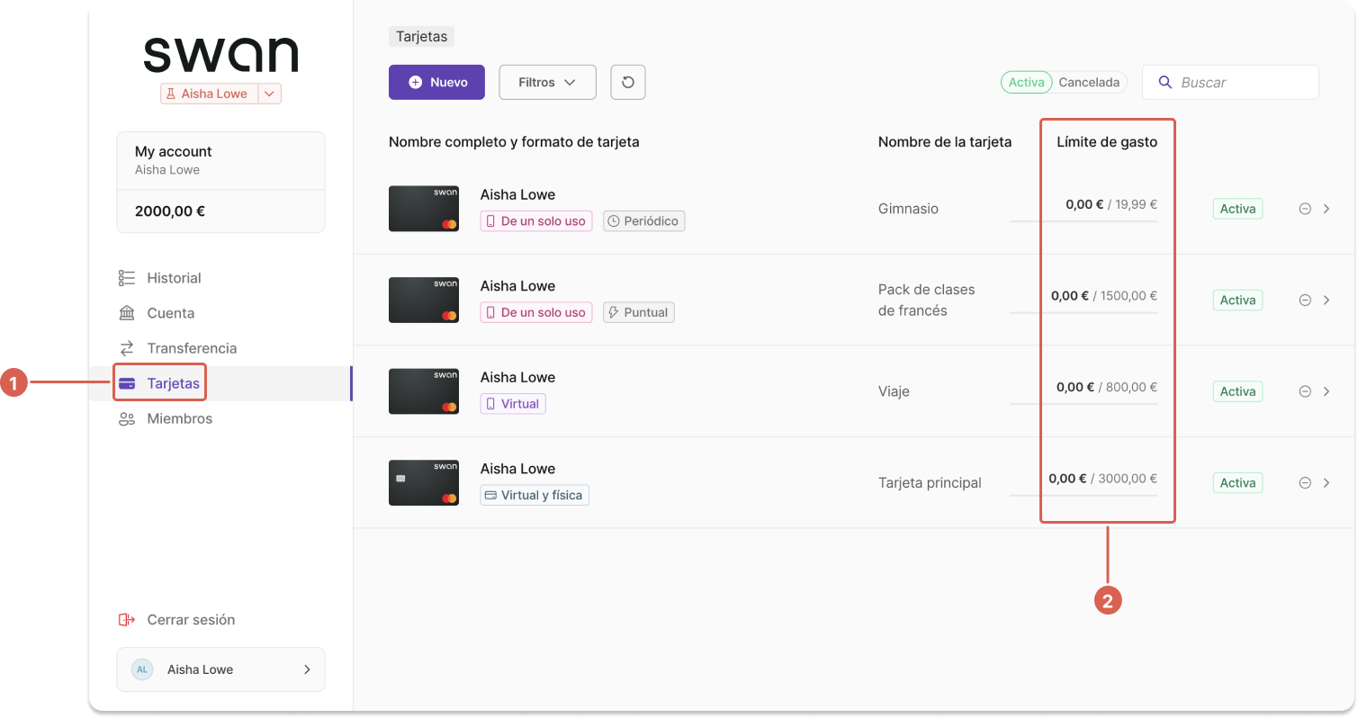Go to Cuenta in the sidebar
Screen dimensions: 1358x718
click(x=220, y=313)
